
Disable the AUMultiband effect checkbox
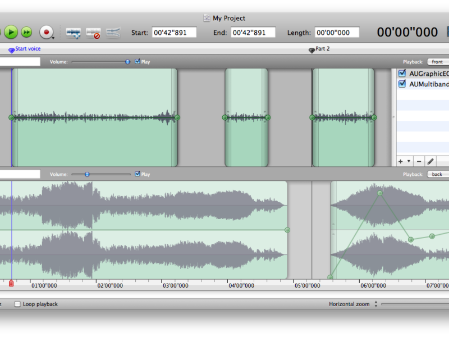click(402, 84)
